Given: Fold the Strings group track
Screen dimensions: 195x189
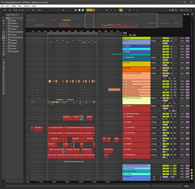Looking at the screenshot, I should pos(124,106).
